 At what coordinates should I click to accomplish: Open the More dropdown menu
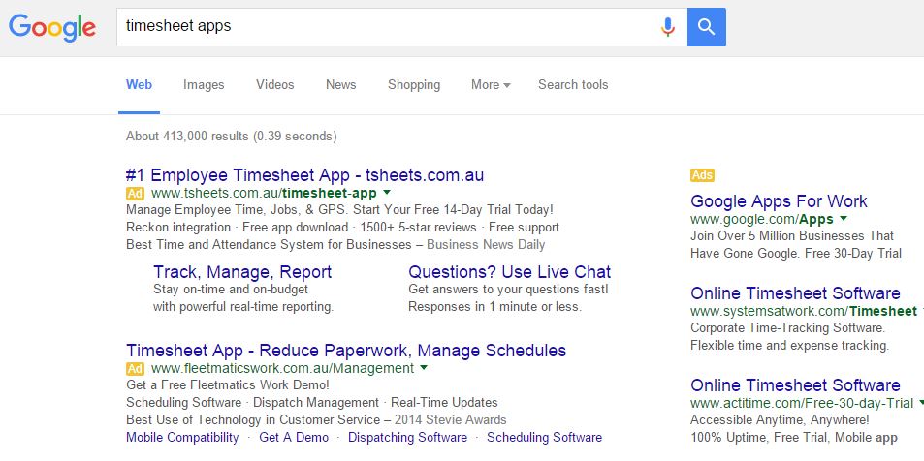491,85
